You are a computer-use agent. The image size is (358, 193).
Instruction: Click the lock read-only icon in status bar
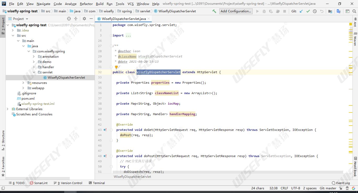click(341, 188)
